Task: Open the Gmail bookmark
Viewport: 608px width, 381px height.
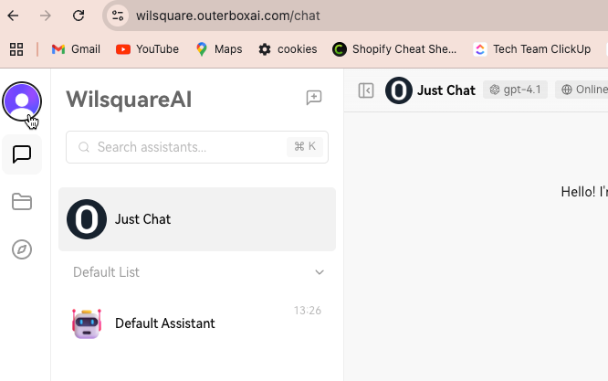Action: (x=76, y=49)
